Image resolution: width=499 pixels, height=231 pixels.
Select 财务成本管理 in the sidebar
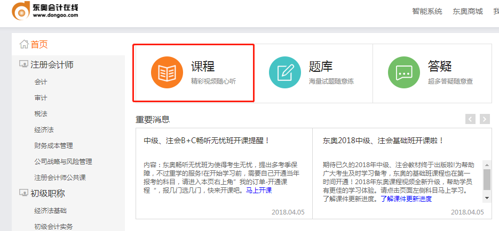tap(53, 146)
